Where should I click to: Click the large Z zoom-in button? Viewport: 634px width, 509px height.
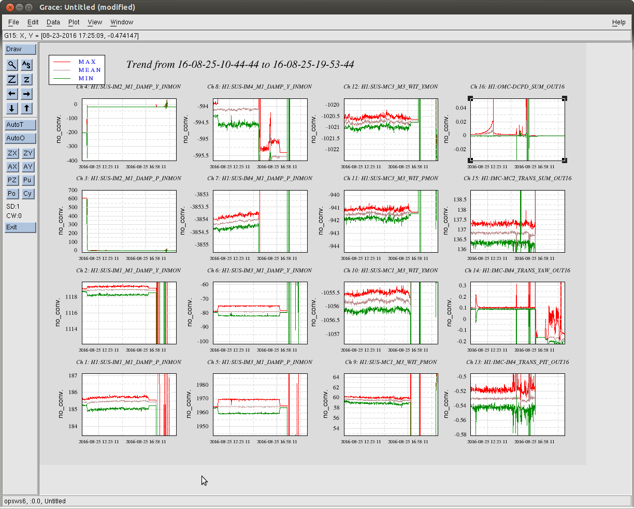[x=12, y=79]
